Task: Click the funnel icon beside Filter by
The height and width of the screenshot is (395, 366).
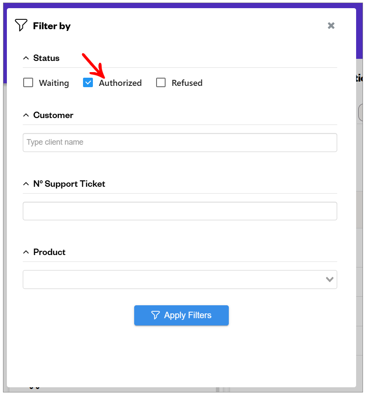Action: [21, 25]
